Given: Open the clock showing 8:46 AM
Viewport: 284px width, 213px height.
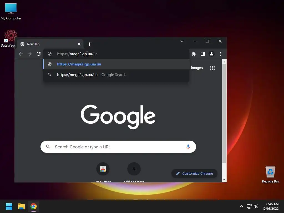Looking at the screenshot, I should (x=270, y=206).
